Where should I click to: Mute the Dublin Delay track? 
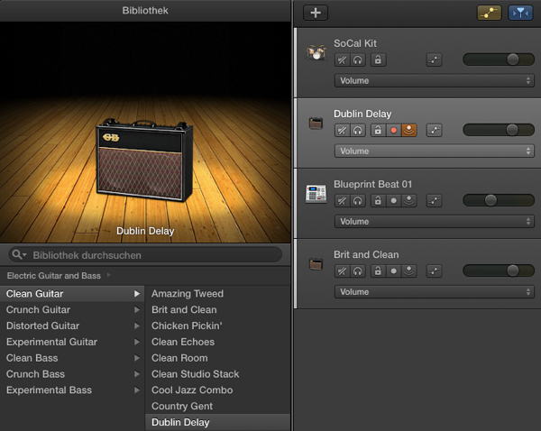coord(343,130)
